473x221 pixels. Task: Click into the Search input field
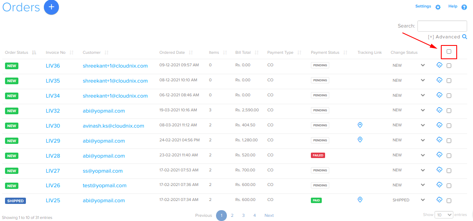pos(442,26)
